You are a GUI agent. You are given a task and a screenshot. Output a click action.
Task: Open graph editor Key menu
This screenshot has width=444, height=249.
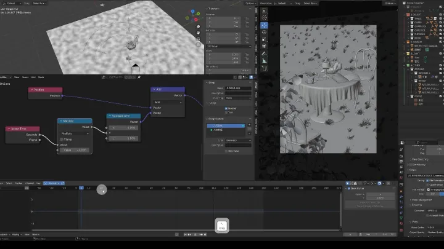(x=38, y=183)
